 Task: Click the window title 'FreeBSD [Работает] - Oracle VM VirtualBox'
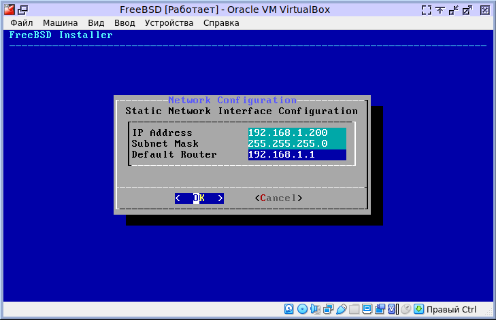pyautogui.click(x=225, y=10)
